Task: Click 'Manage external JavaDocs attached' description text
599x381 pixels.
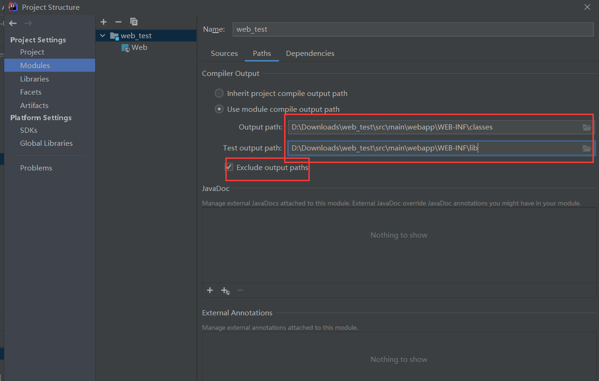Action: coord(391,204)
